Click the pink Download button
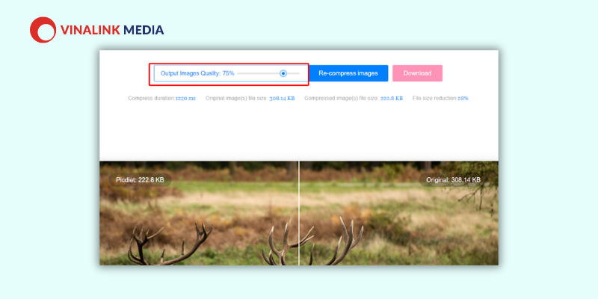 point(417,73)
